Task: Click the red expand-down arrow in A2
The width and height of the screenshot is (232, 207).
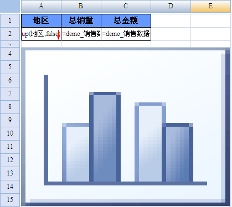Action: [x=59, y=35]
